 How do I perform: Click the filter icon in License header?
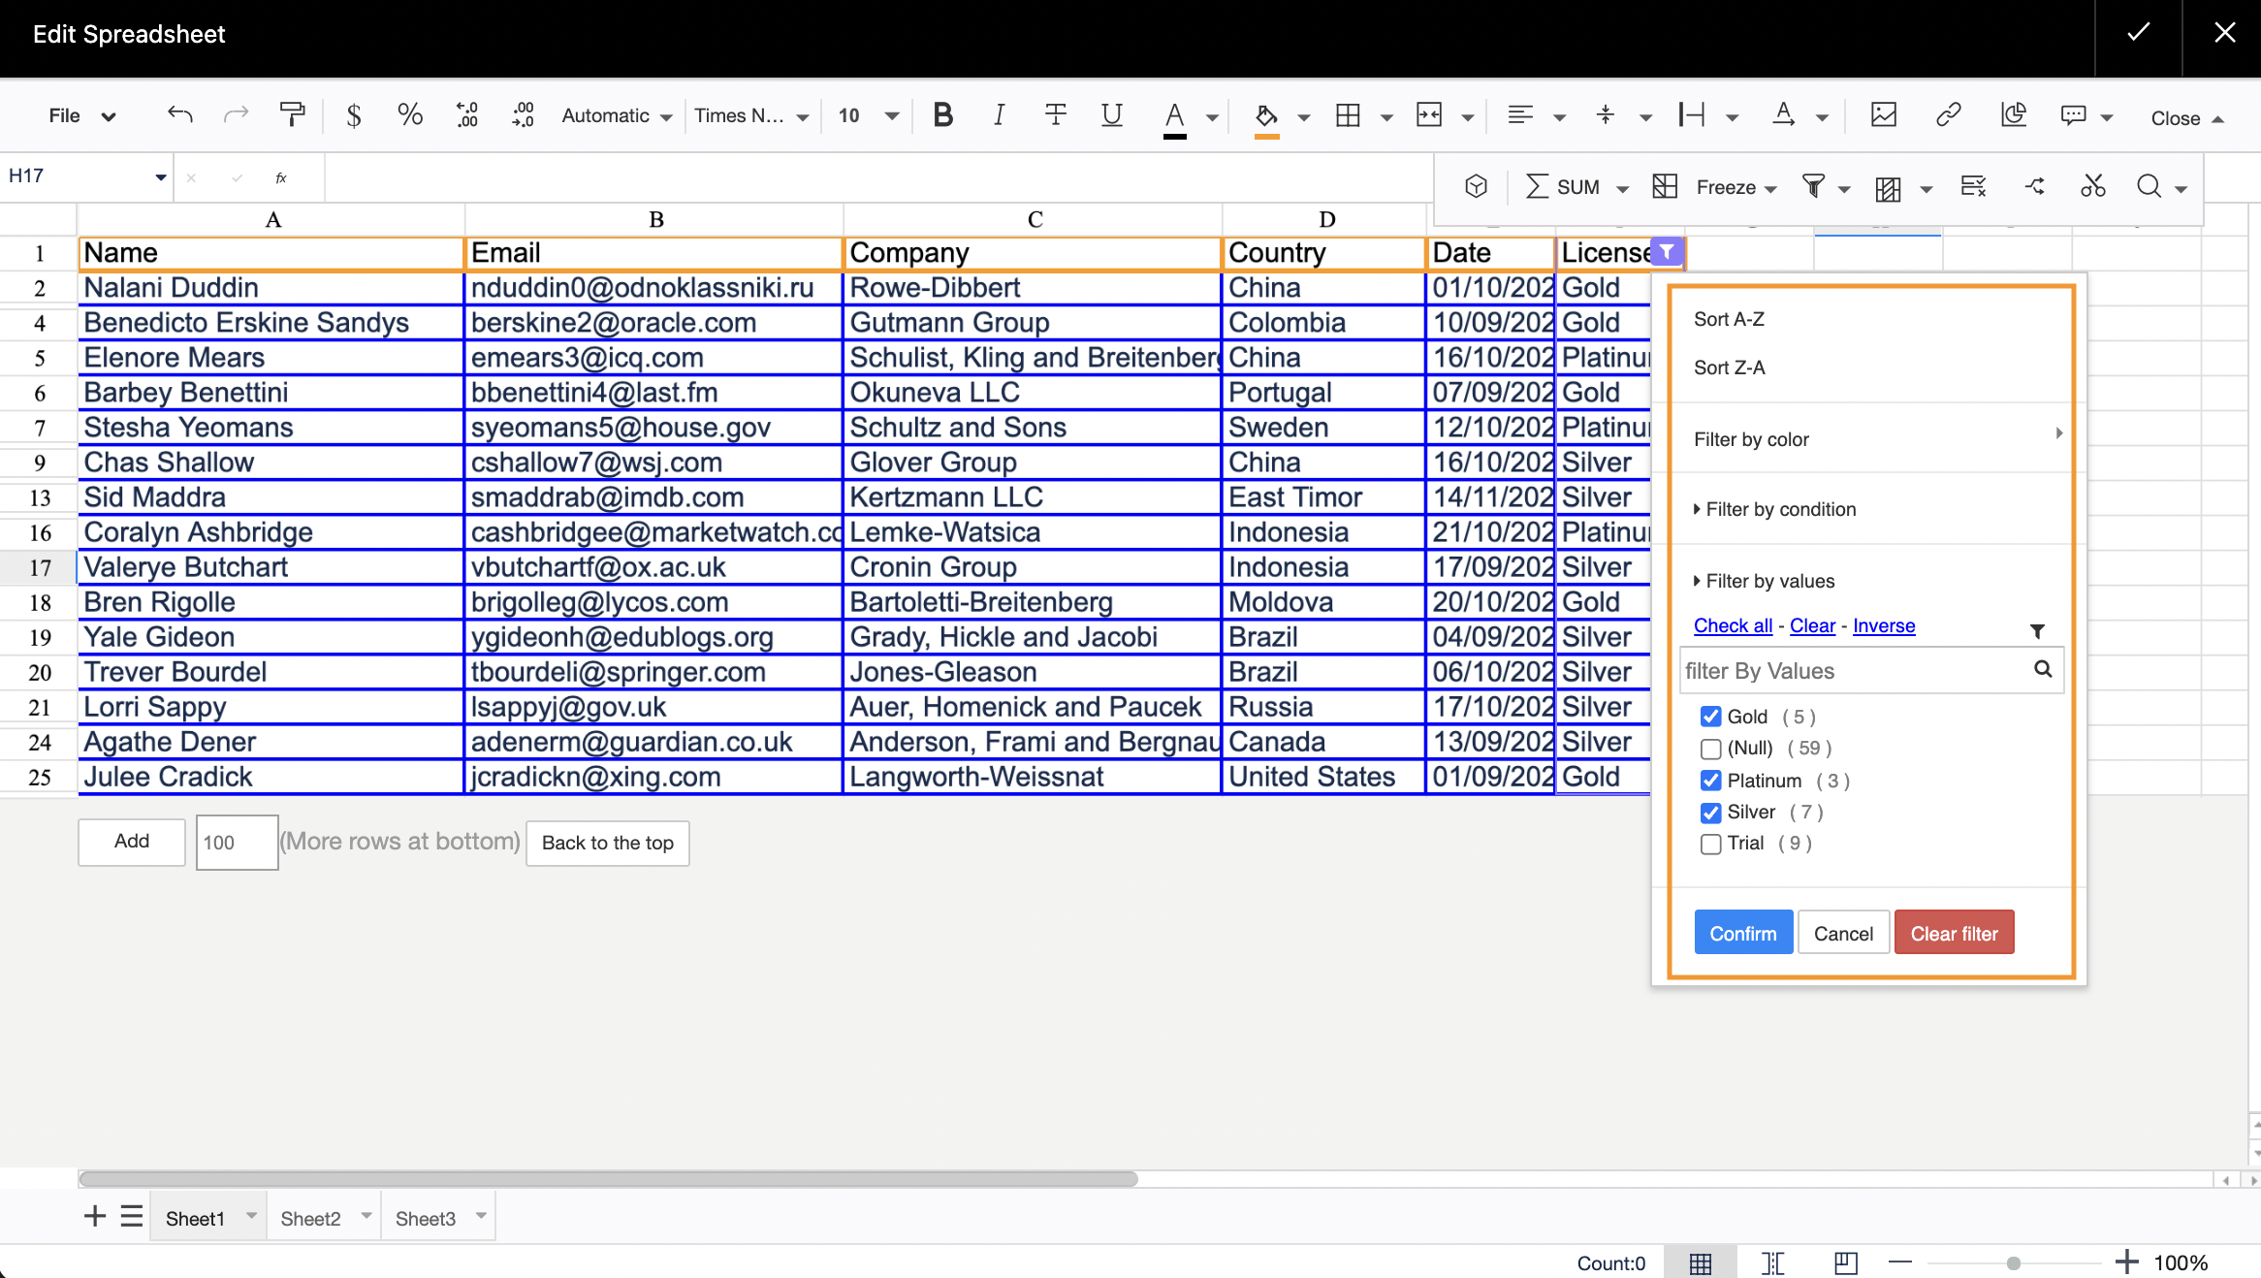[1666, 252]
